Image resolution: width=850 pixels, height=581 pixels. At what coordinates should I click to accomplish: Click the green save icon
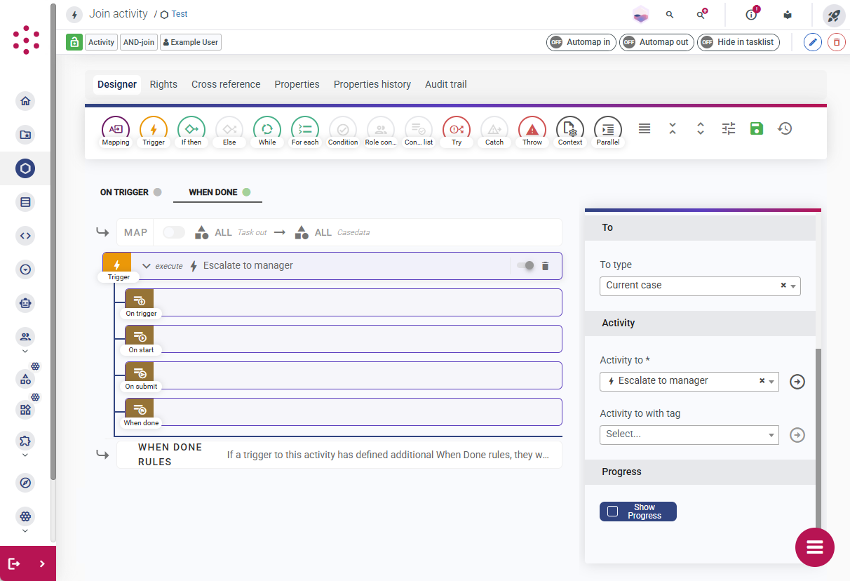pyautogui.click(x=757, y=128)
